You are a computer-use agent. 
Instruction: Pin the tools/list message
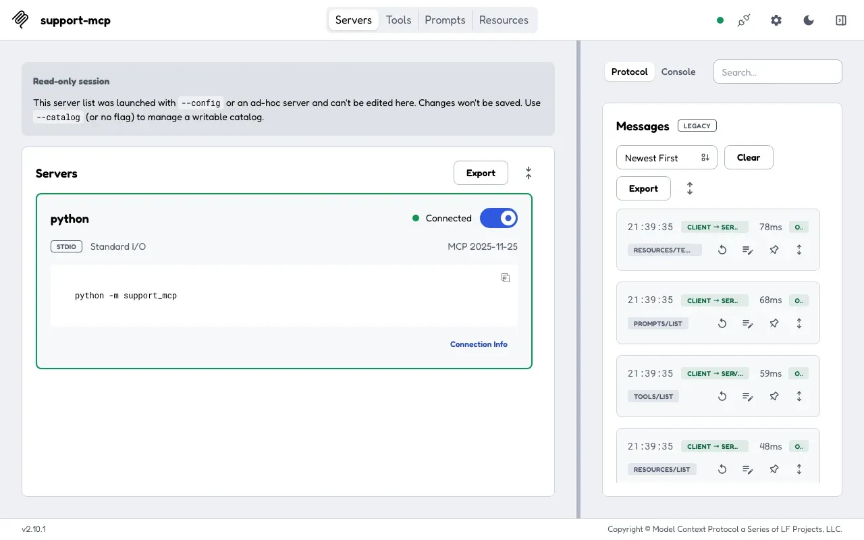pos(774,396)
